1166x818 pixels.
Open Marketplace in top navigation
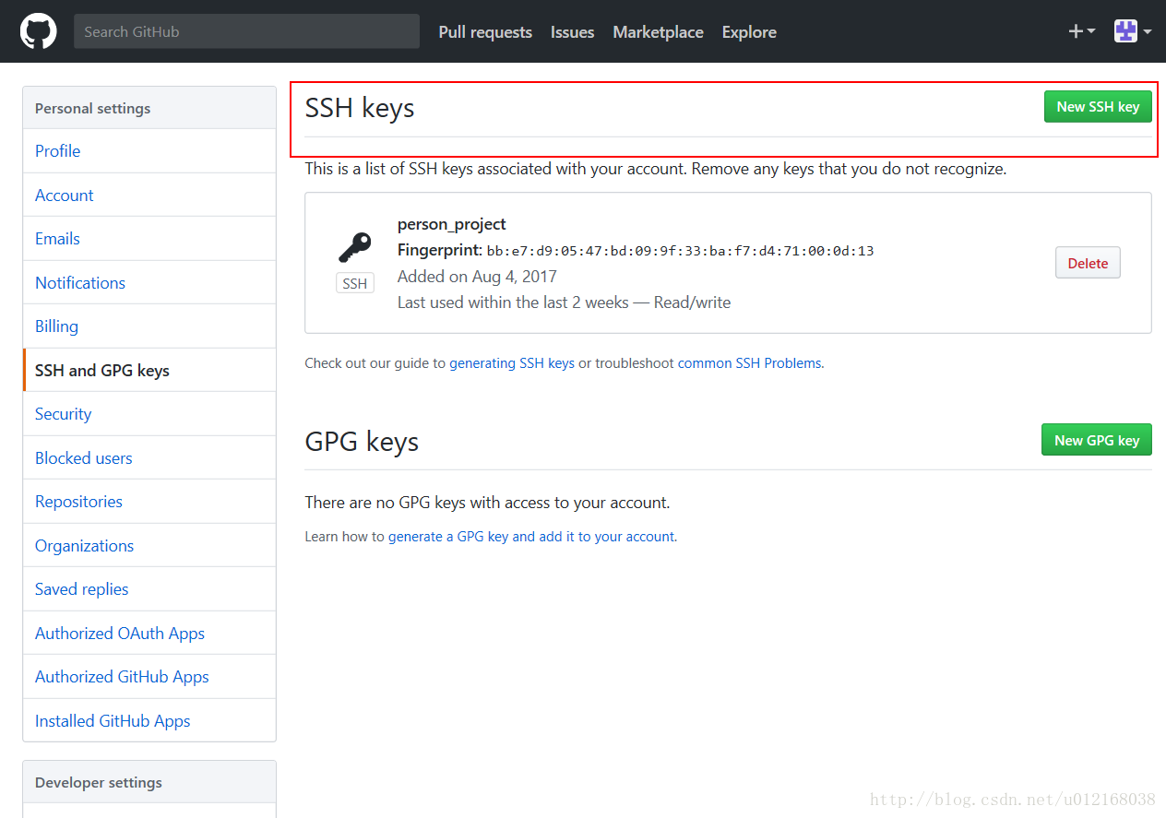658,32
